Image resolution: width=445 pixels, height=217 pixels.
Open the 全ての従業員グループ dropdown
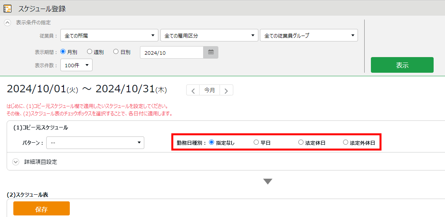coord(309,36)
